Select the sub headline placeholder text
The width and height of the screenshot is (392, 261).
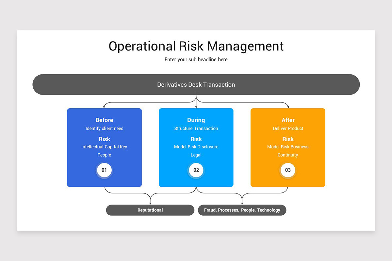(x=196, y=59)
